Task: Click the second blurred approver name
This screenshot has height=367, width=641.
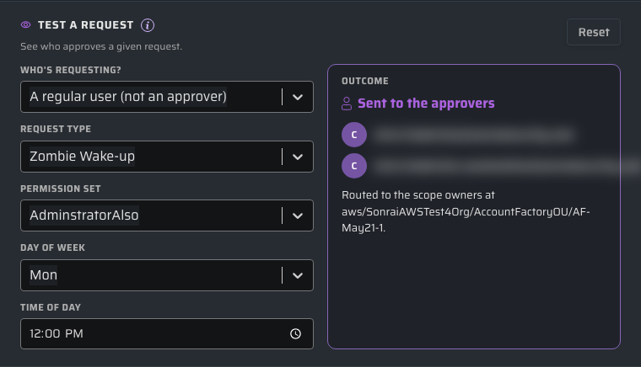Action: 507,166
